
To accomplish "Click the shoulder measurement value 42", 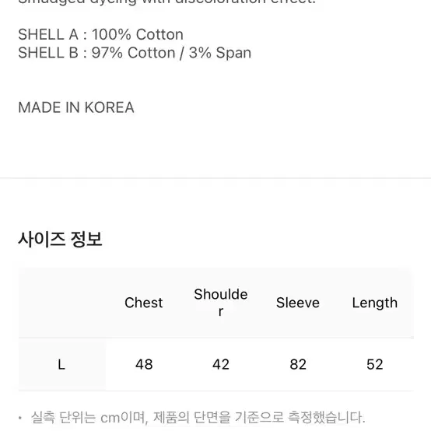I will [221, 364].
